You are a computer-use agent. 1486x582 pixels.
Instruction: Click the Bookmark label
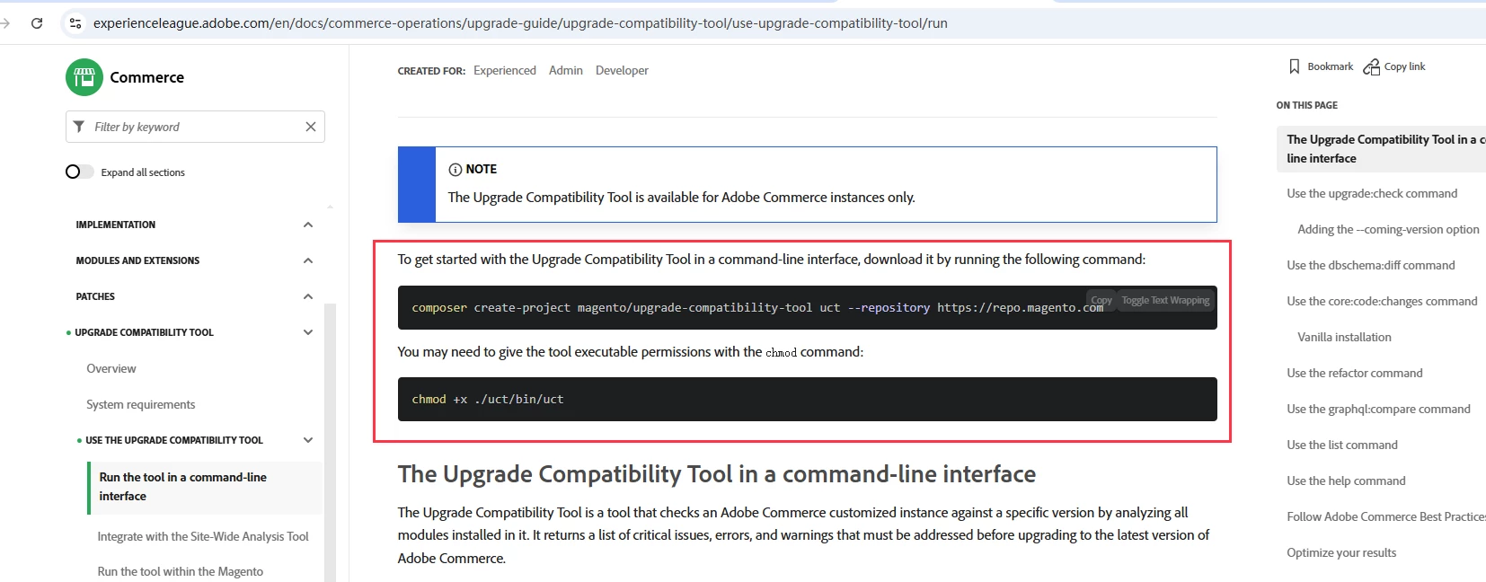click(x=1331, y=66)
